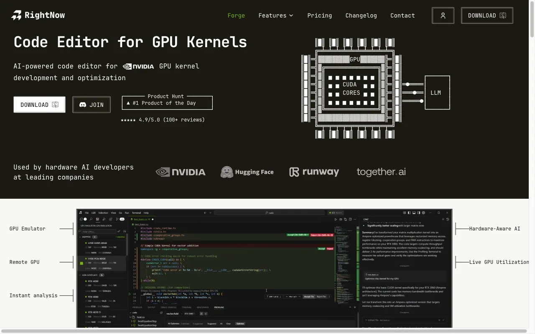Click the header DOWNLOAD button

487,15
